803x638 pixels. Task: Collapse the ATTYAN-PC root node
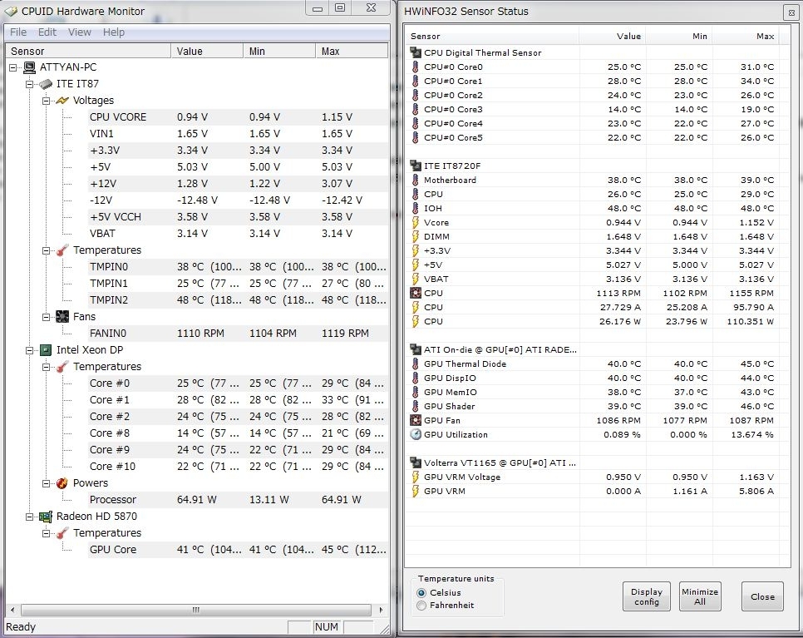[13, 67]
